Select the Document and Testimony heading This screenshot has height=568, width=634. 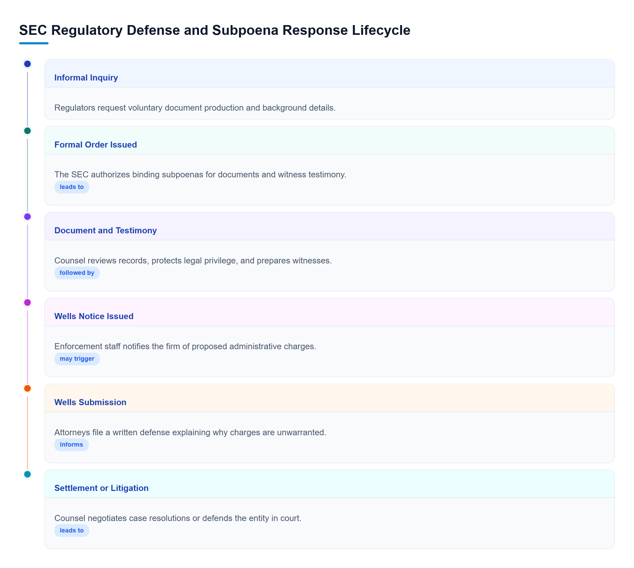tap(106, 231)
